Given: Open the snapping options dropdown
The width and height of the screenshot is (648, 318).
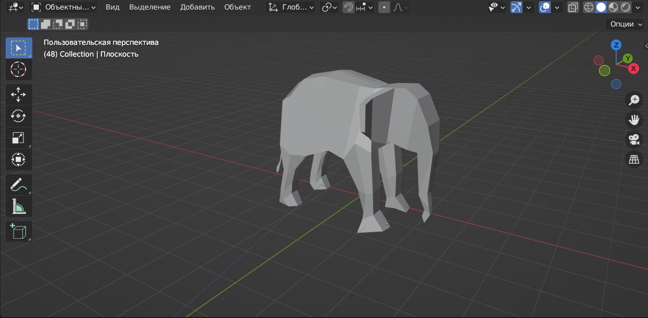Looking at the screenshot, I should point(364,7).
